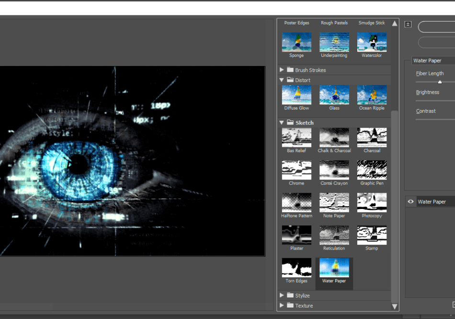Image resolution: width=455 pixels, height=319 pixels.
Task: Open the Water Paper filter type dropdown
Action: [433, 61]
